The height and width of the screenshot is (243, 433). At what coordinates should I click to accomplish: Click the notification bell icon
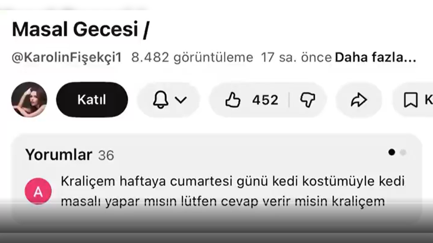pos(160,100)
